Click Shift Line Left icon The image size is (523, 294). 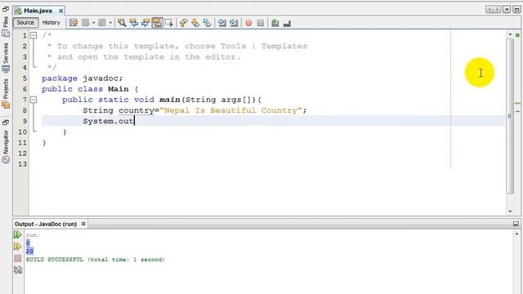221,23
